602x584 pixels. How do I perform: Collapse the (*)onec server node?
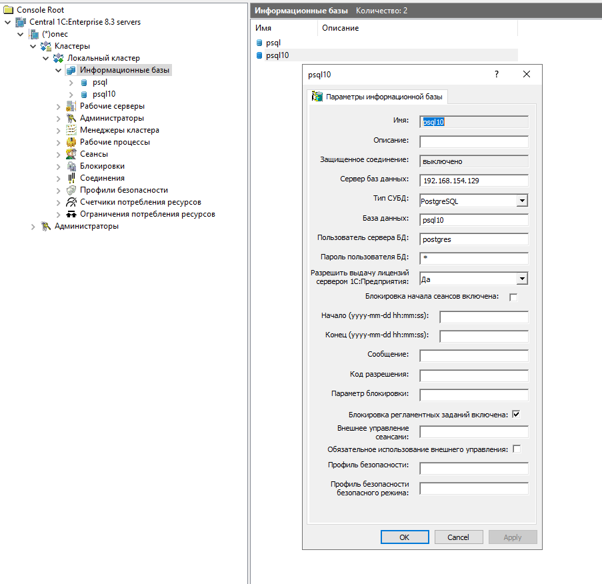[x=21, y=34]
